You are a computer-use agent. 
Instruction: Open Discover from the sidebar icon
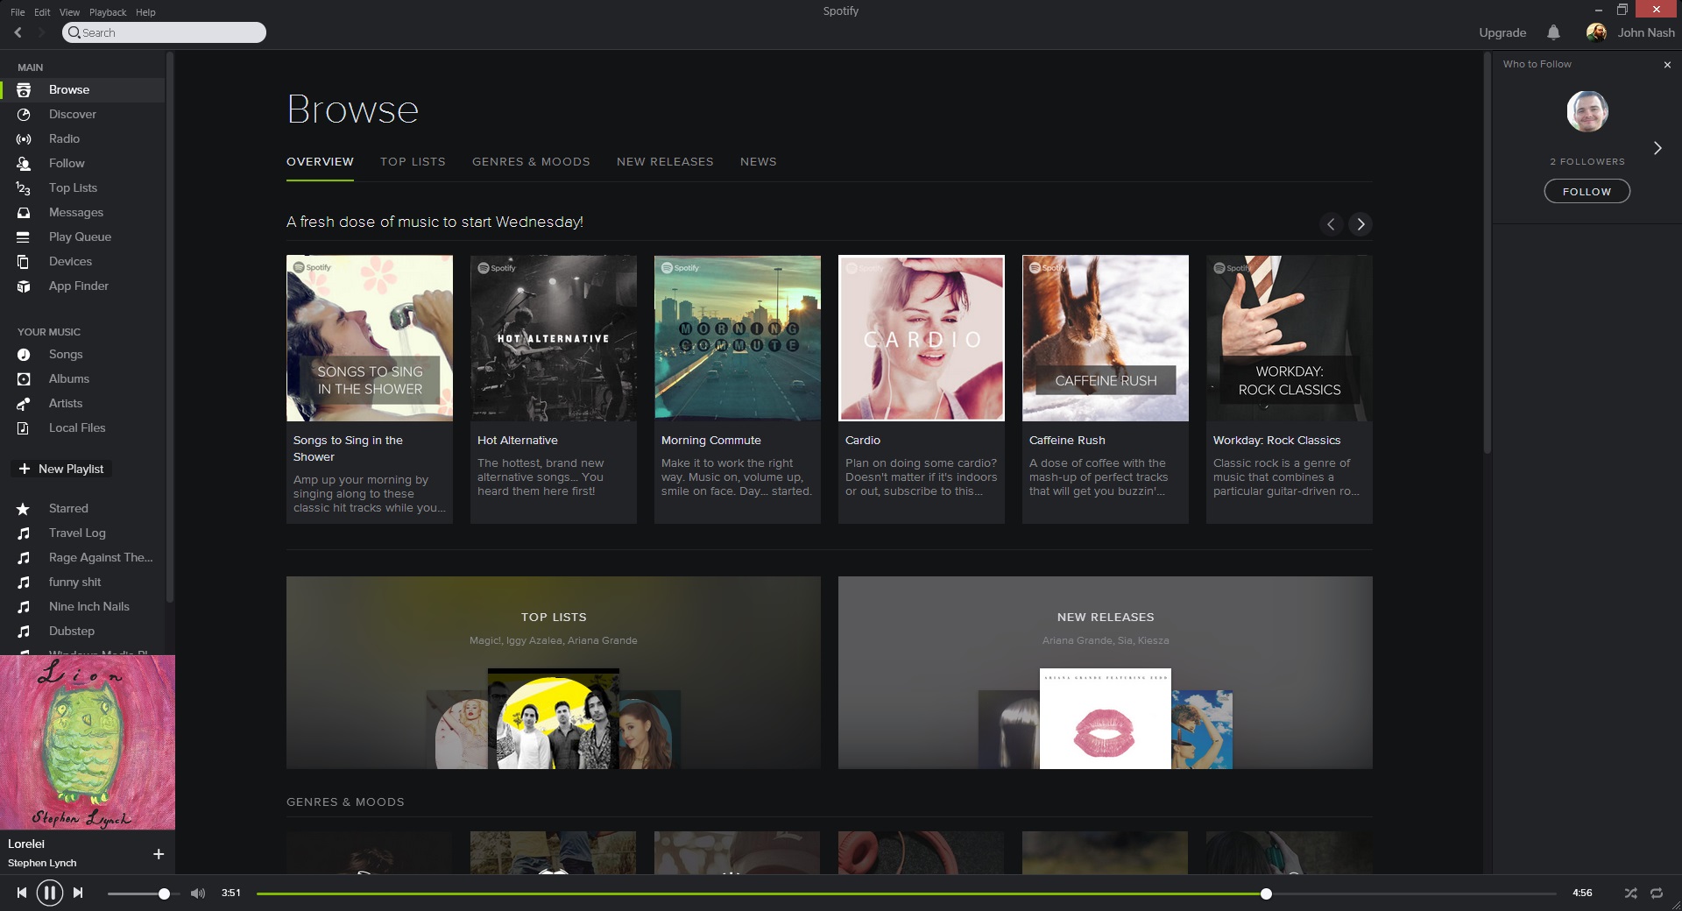point(24,115)
